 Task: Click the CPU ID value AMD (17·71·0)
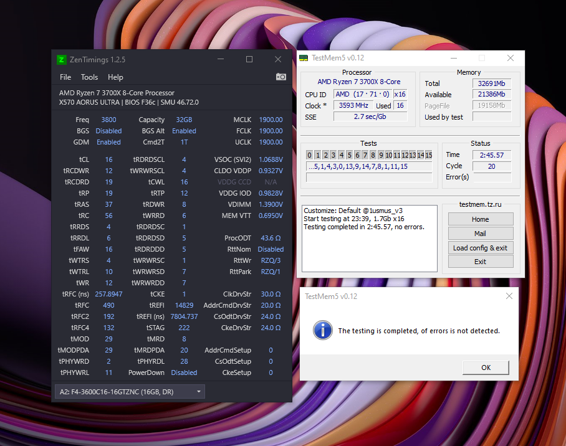pyautogui.click(x=362, y=94)
